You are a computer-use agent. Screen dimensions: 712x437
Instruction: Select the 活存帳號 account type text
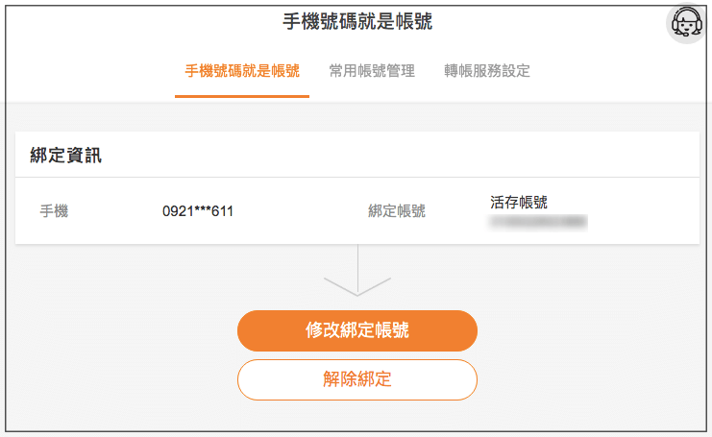pos(519,202)
